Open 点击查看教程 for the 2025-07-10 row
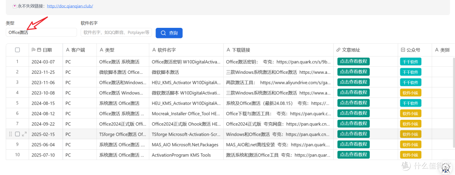Screen dimensions: 455x175 [353, 155]
